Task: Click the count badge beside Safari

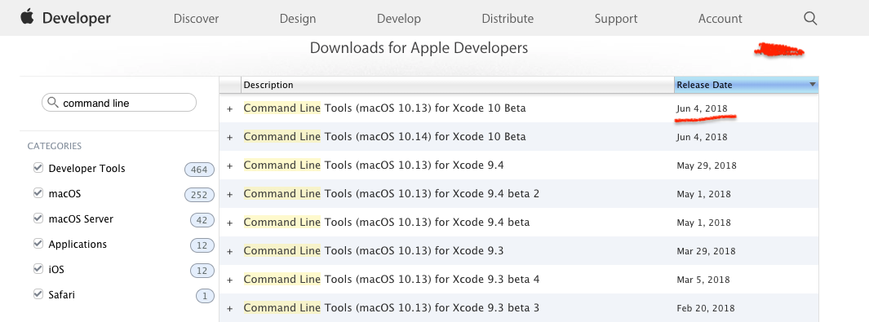Action: pyautogui.click(x=205, y=296)
